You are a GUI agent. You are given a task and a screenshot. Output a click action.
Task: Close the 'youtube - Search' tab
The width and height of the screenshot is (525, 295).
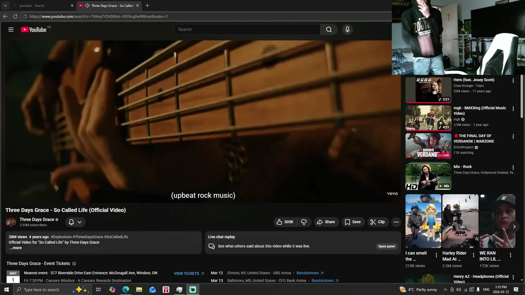(x=72, y=5)
